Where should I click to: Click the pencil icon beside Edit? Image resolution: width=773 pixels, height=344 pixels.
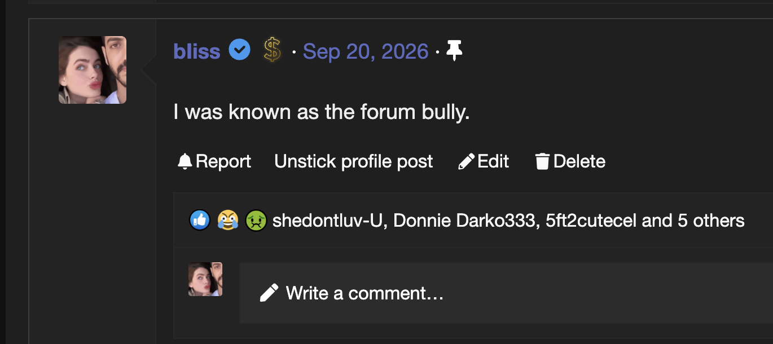pos(466,162)
